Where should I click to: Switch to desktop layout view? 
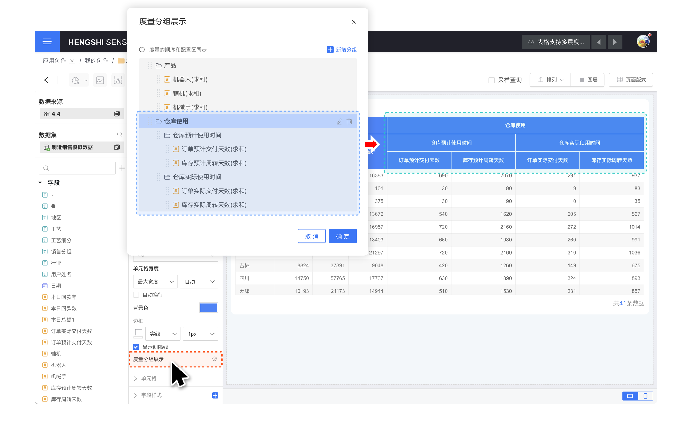pyautogui.click(x=630, y=396)
